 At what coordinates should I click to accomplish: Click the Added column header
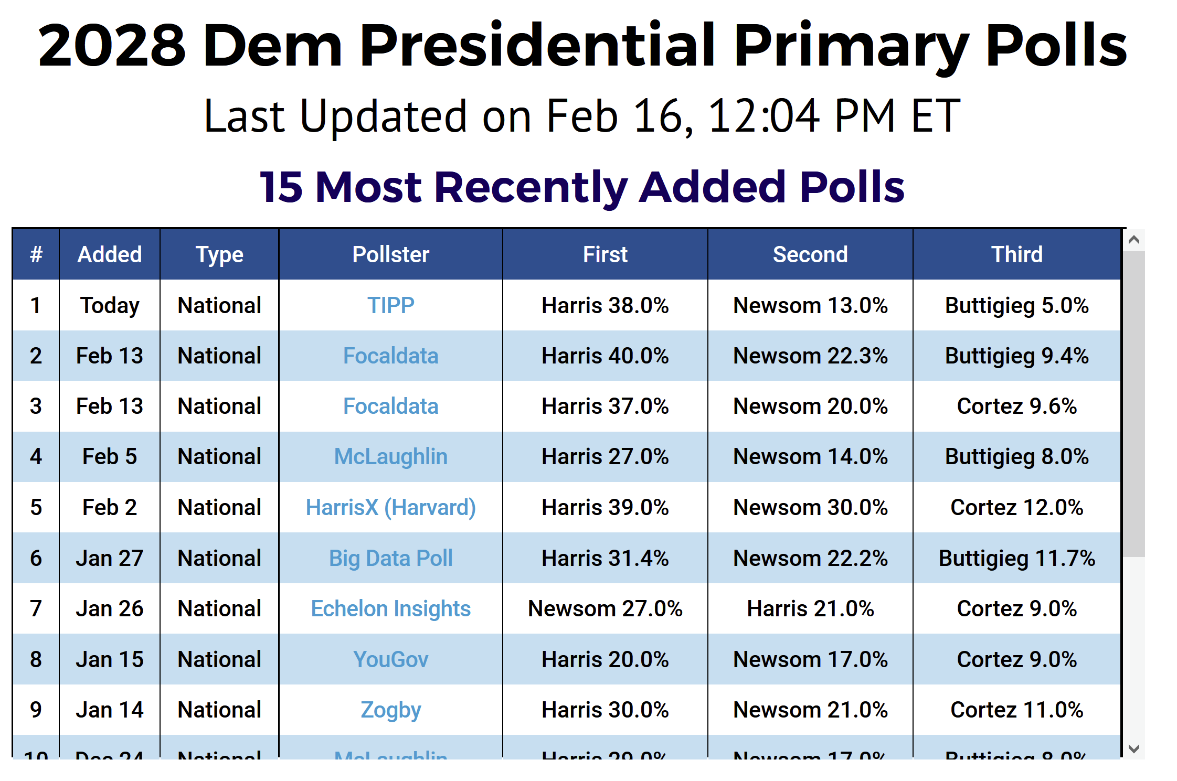(110, 254)
